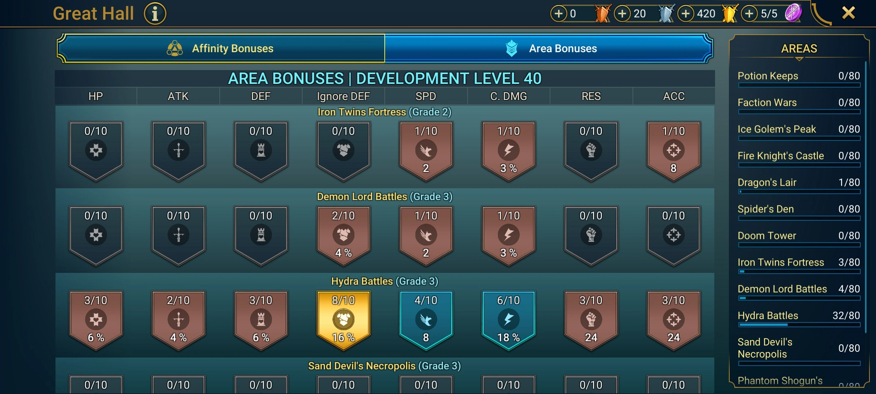Select Hydra Battles SPD badge showing 8

[x=426, y=320]
